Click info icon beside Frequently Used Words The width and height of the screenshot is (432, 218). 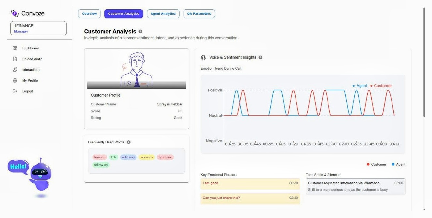128,142
